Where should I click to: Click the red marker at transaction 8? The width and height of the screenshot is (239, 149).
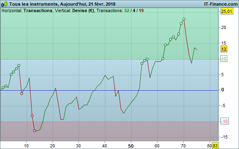[21, 94]
